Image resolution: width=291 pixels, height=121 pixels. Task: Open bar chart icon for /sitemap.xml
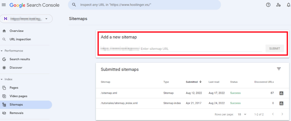281,93
